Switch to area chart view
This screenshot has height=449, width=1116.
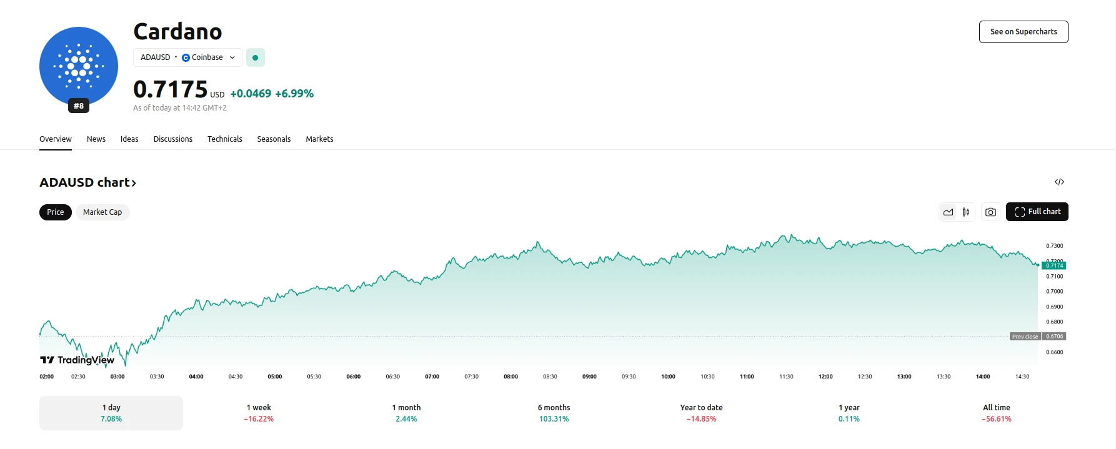pos(948,212)
